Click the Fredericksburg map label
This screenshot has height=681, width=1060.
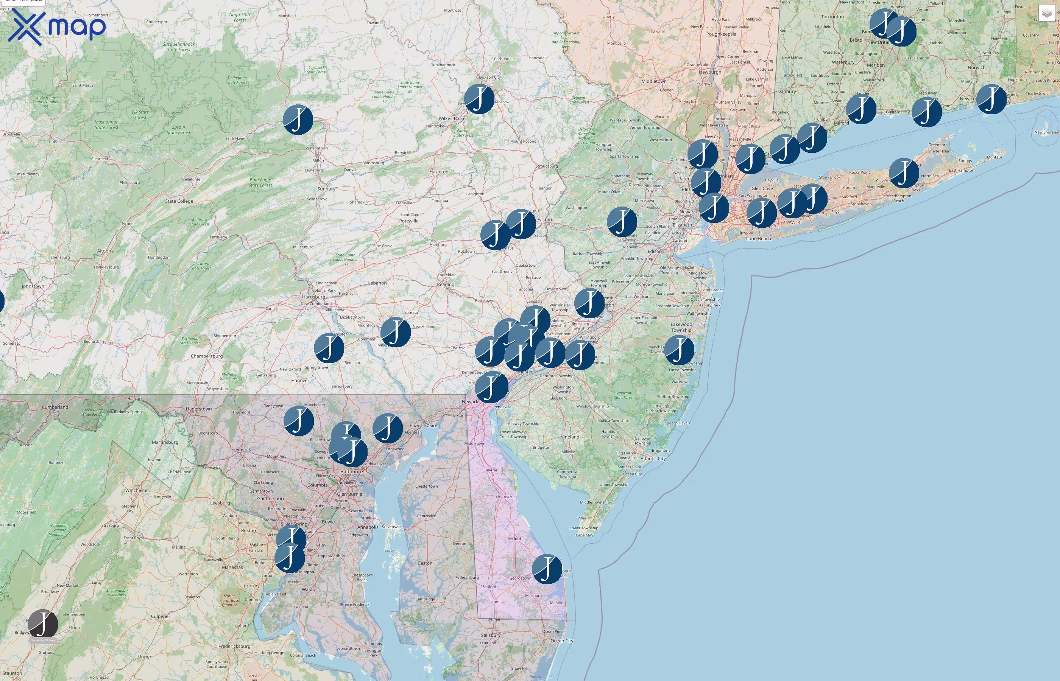pyautogui.click(x=234, y=647)
